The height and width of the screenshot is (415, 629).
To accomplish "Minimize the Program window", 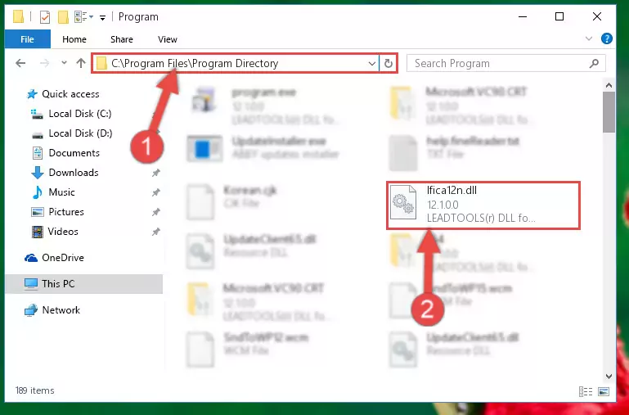I will click(x=523, y=17).
